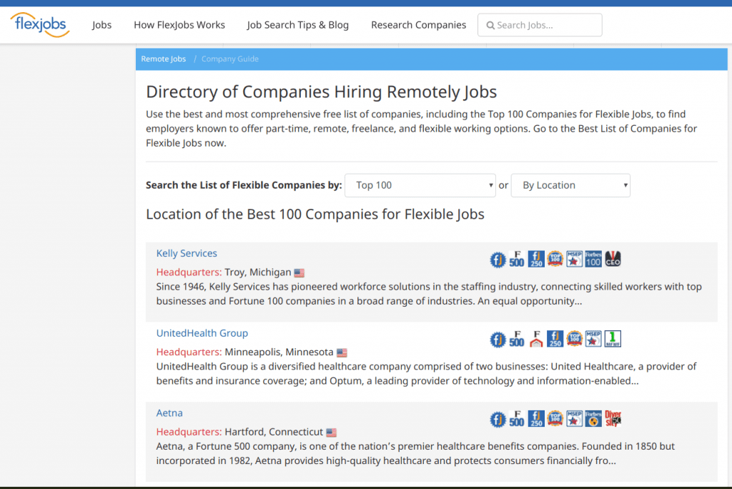Click into the Search Jobs field
Viewport: 732px width, 489px height.
tap(540, 25)
